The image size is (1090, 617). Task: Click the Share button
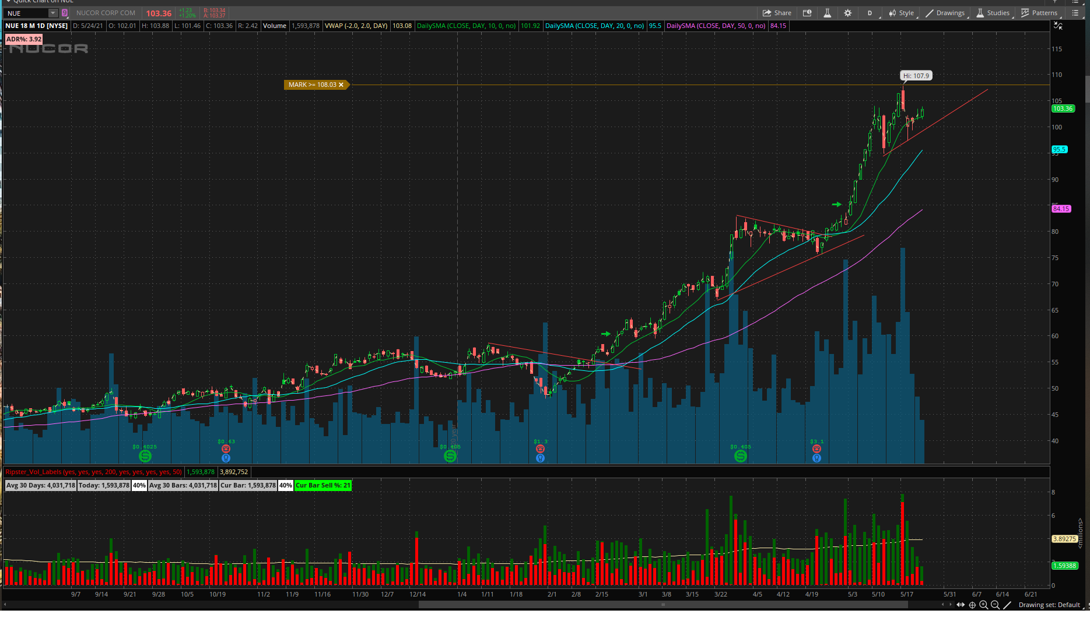pos(777,13)
